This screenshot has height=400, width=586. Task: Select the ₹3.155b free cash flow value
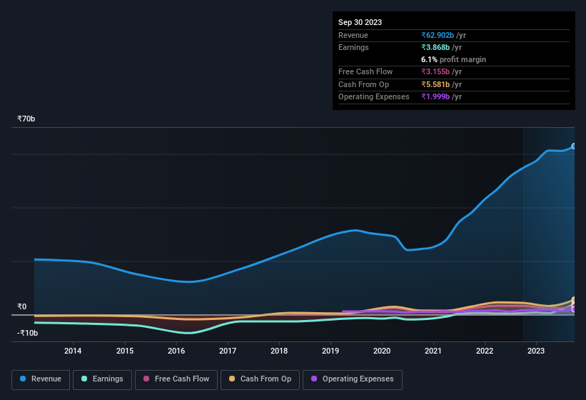pos(435,71)
